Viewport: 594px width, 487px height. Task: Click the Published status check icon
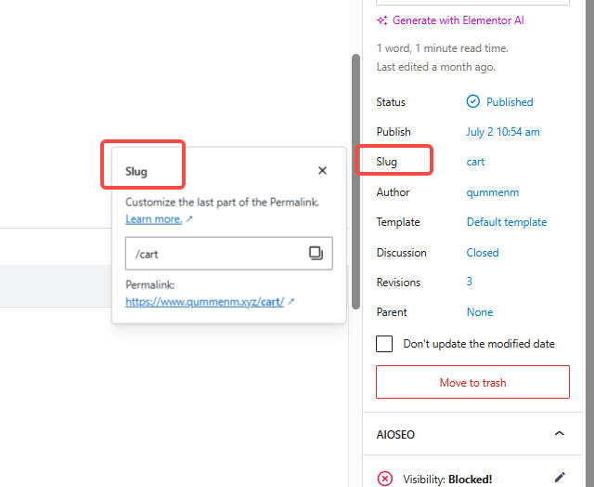(x=473, y=102)
